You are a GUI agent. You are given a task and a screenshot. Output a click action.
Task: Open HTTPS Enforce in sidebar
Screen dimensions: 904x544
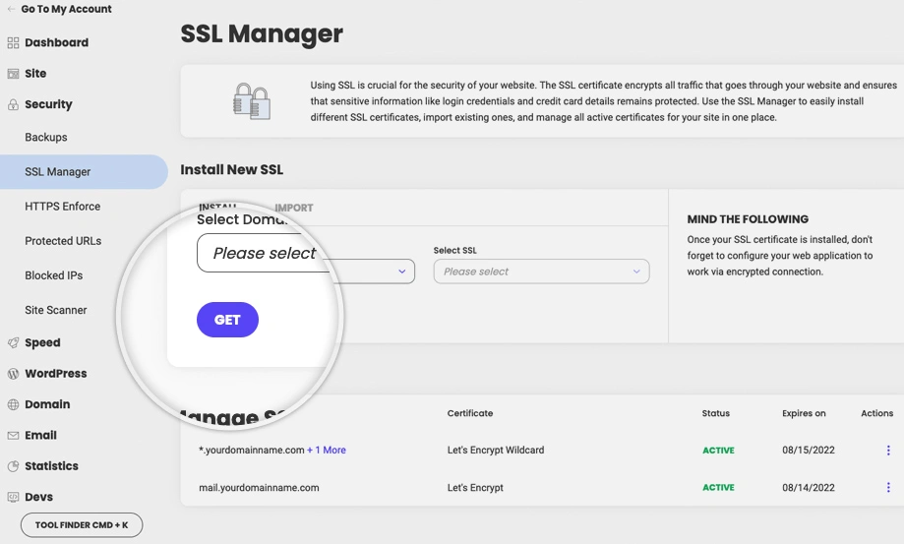point(63,207)
